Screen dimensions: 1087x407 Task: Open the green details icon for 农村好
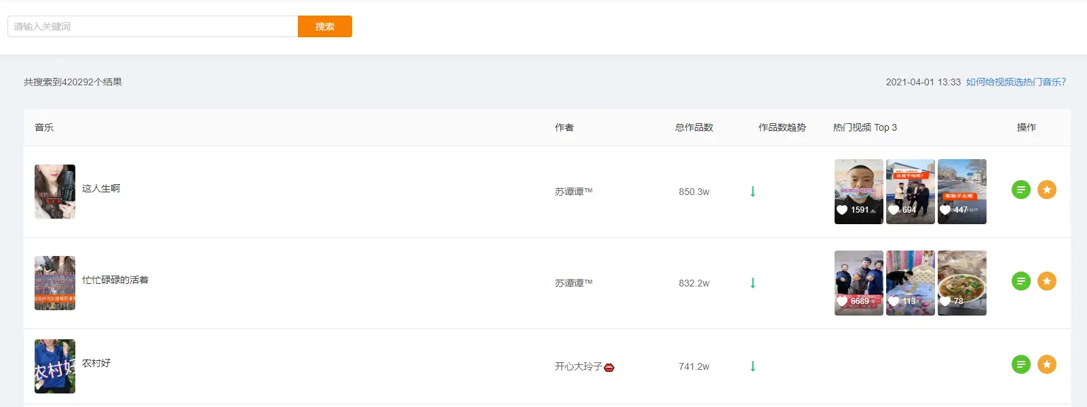pos(1021,364)
